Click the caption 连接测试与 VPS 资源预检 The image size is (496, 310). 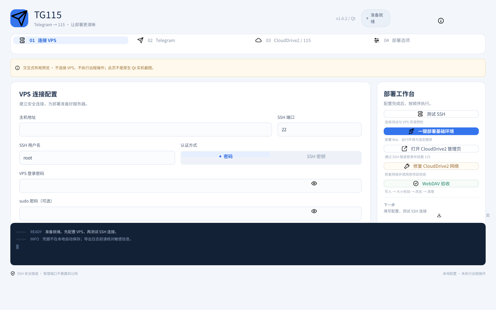point(404,122)
